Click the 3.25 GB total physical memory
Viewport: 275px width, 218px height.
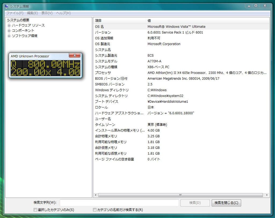click(154, 136)
